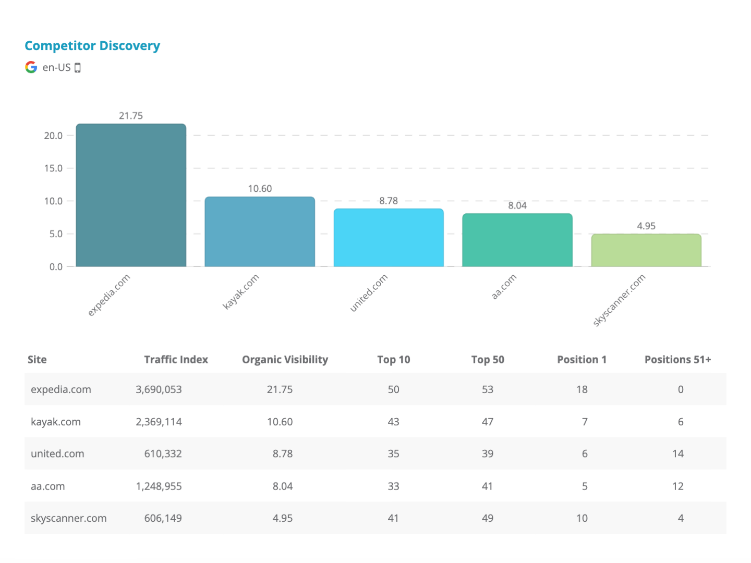Click the Organic Visibility column header

pos(285,360)
